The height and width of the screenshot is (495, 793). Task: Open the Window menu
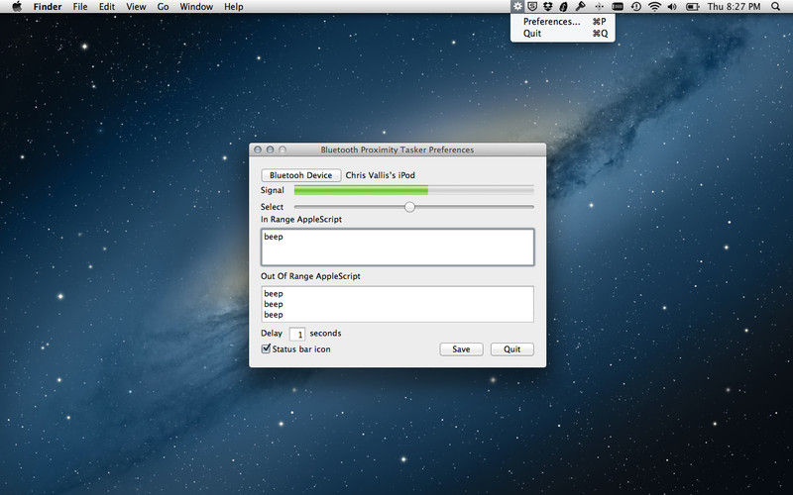click(x=196, y=7)
